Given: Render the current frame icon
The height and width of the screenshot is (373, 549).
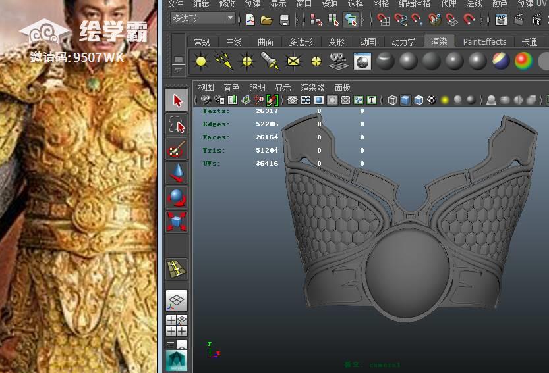Looking at the screenshot, I should pos(519,20).
